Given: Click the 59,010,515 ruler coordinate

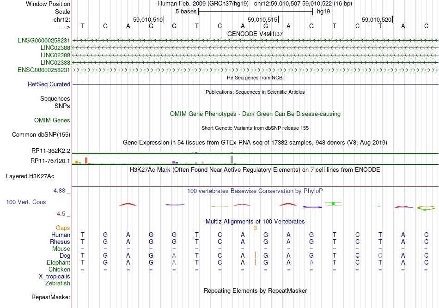Looking at the screenshot, I should point(262,19).
